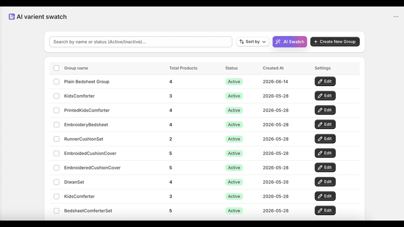Edit the RunnerCushionSet group

[x=325, y=139]
